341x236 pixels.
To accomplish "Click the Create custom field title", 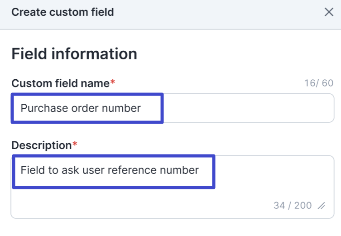I will [62, 12].
